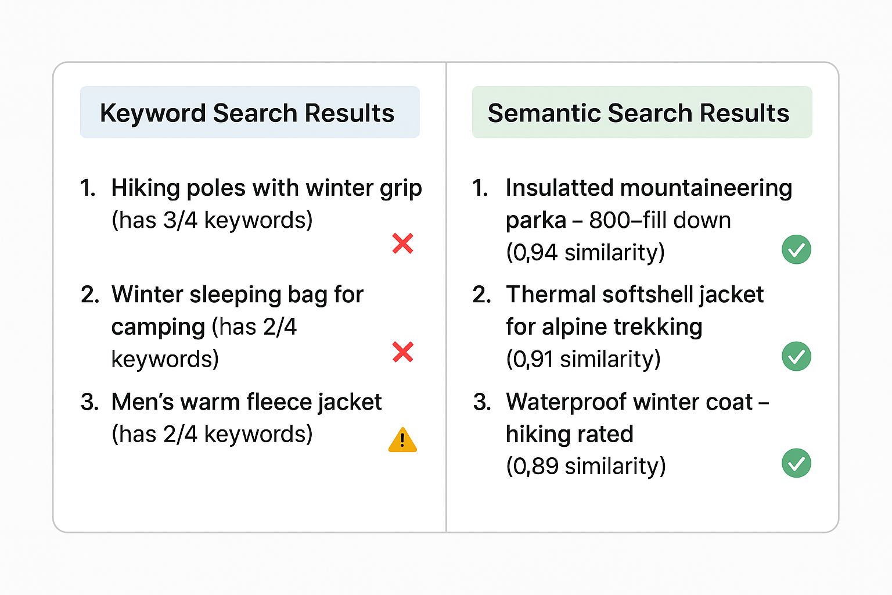
Task: Click the red X beside Winter sleeping bag
Action: tap(402, 352)
